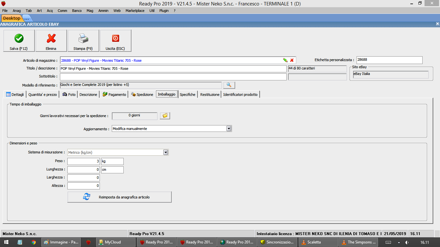The image size is (440, 247).
Task: Open the Plugin menu
Action: [164, 11]
